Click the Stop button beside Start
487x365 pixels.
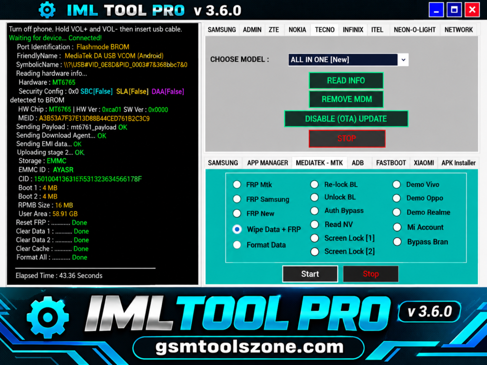370,274
